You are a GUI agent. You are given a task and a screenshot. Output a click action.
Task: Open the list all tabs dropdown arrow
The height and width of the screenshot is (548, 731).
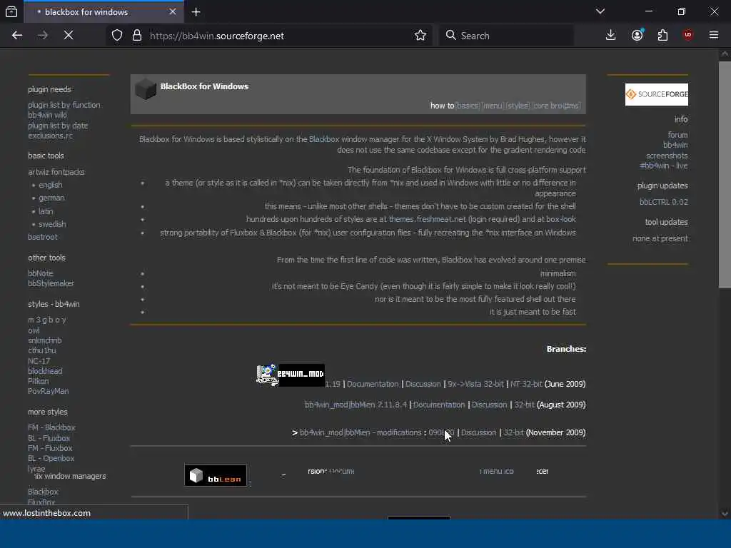click(600, 11)
